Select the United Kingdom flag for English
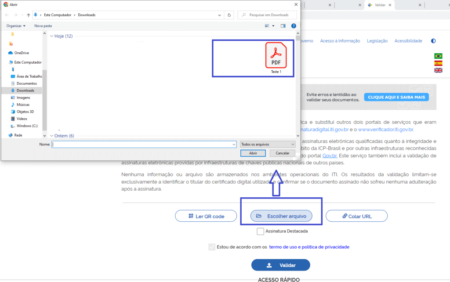 pos(438,70)
